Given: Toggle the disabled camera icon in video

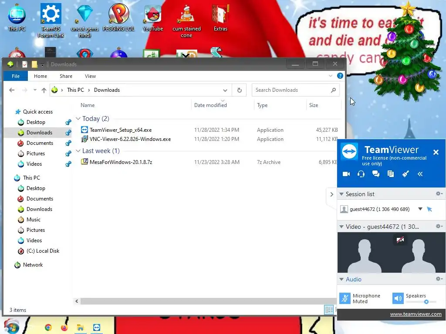Looking at the screenshot, I should pos(400,240).
